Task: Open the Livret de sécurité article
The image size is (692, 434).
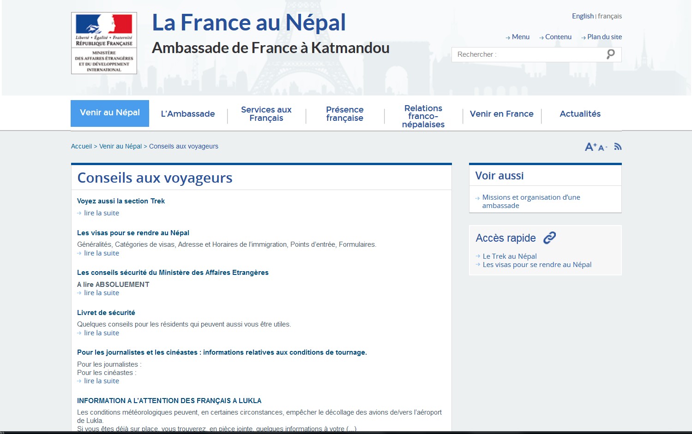Action: (106, 313)
